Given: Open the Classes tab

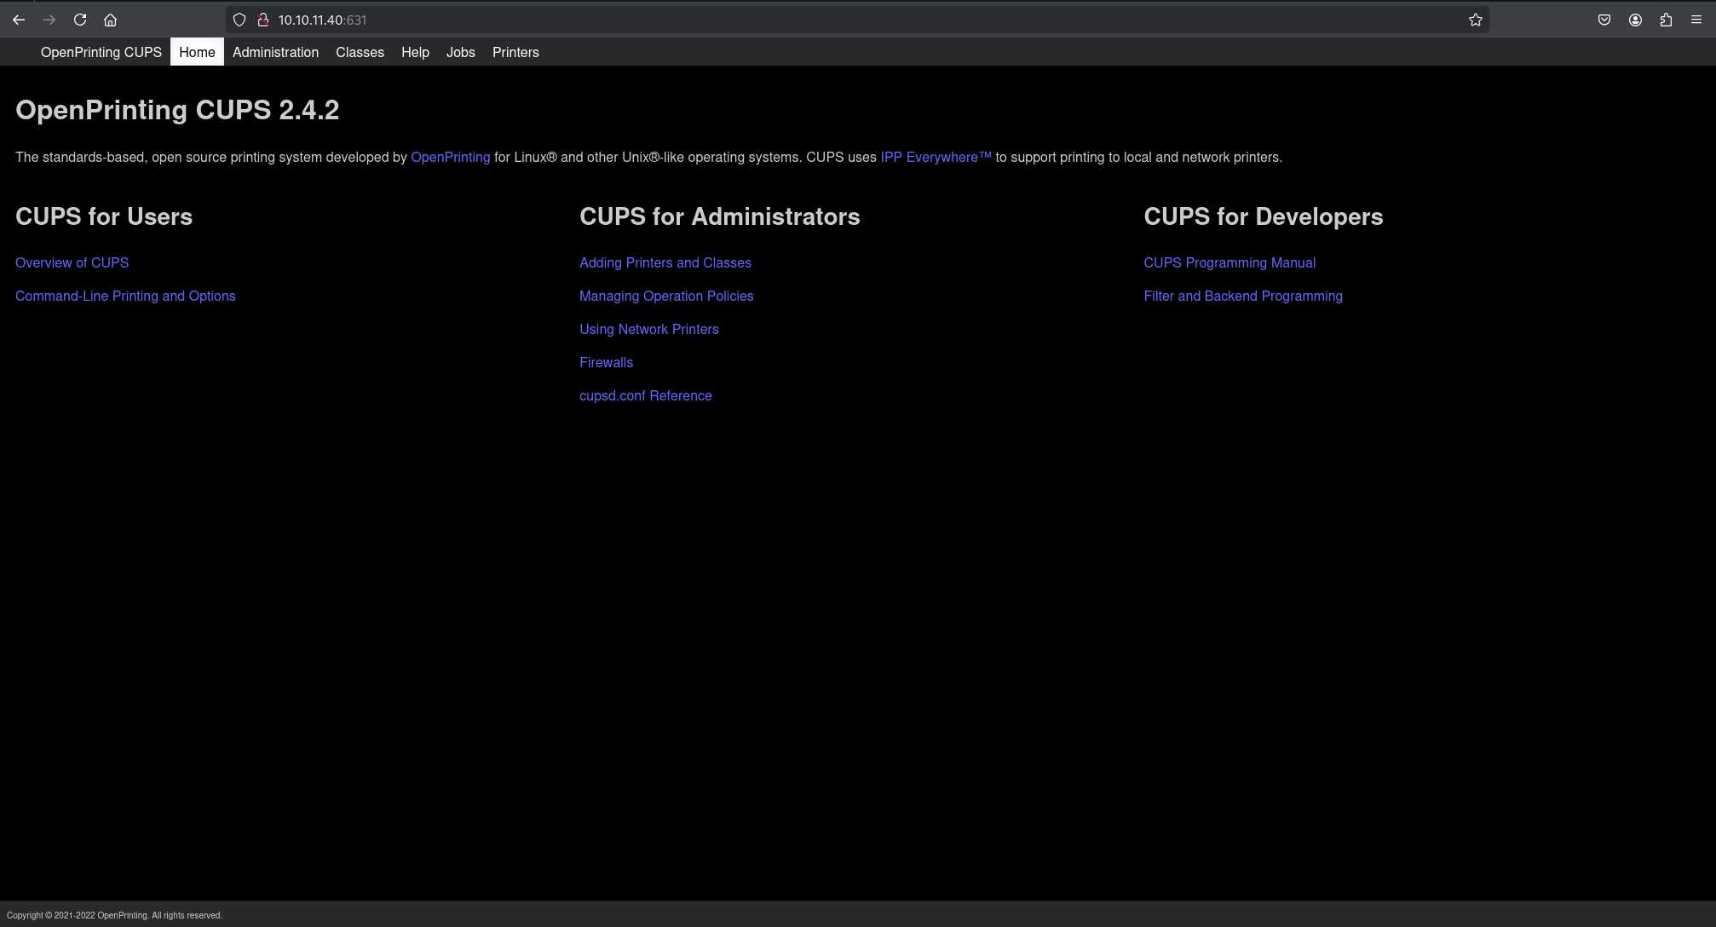Looking at the screenshot, I should [x=360, y=52].
